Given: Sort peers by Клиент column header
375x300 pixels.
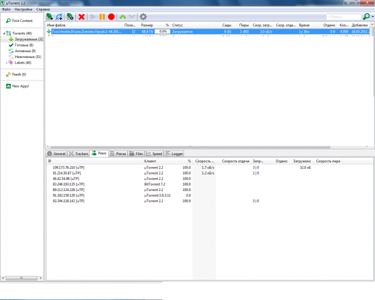Looking at the screenshot, I should pyautogui.click(x=160, y=161).
